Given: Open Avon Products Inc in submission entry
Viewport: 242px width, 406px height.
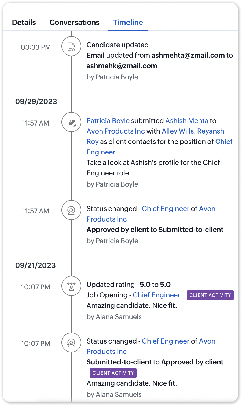Looking at the screenshot, I should [x=116, y=131].
